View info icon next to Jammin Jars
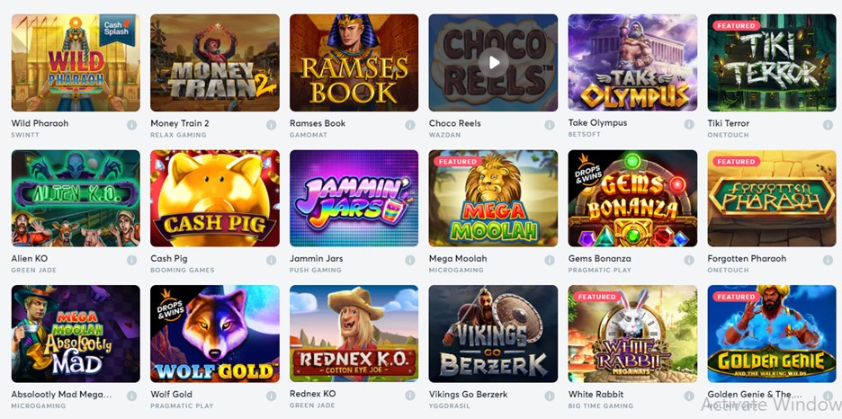Viewport: 842px width, 419px height. click(410, 260)
